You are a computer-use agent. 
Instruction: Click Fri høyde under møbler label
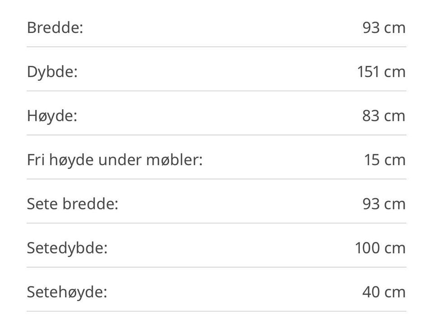pyautogui.click(x=115, y=160)
